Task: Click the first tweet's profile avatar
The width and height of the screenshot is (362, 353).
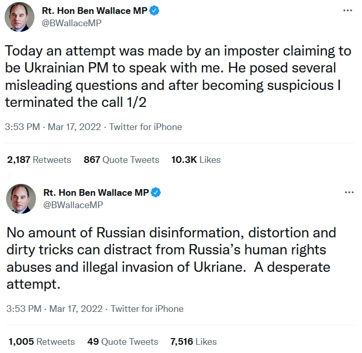Action: click(x=20, y=19)
